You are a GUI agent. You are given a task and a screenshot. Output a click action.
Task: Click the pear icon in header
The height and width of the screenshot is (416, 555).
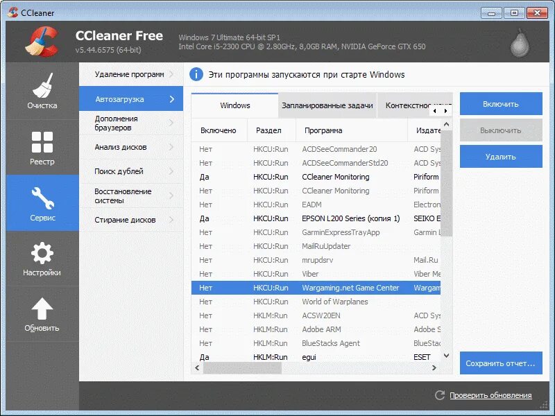[520, 43]
